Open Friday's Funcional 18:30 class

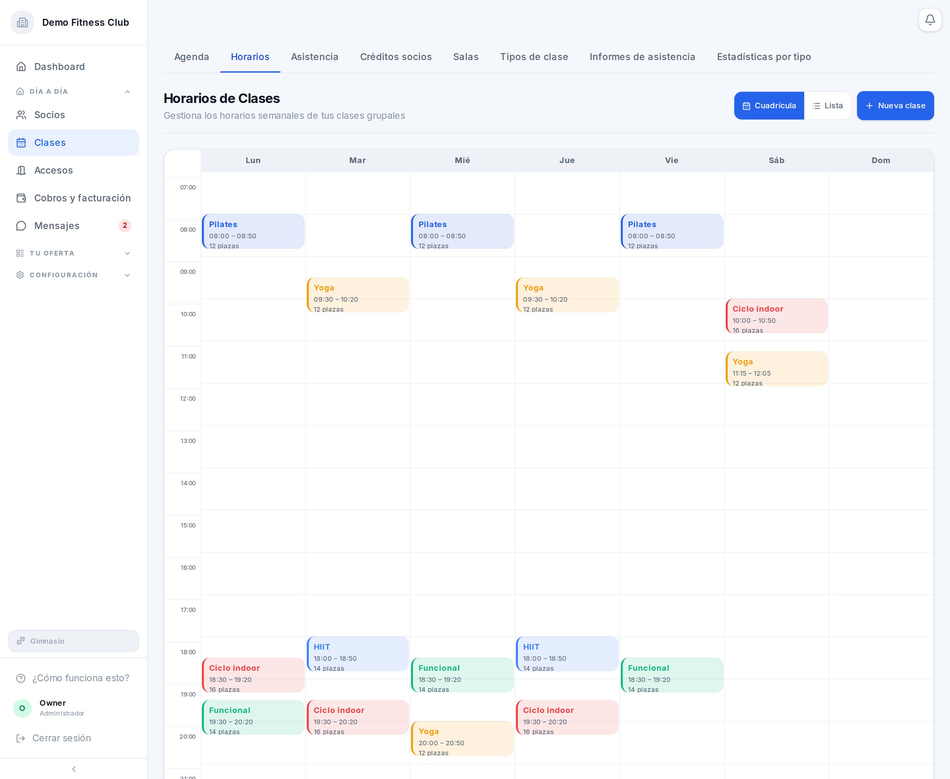click(672, 675)
